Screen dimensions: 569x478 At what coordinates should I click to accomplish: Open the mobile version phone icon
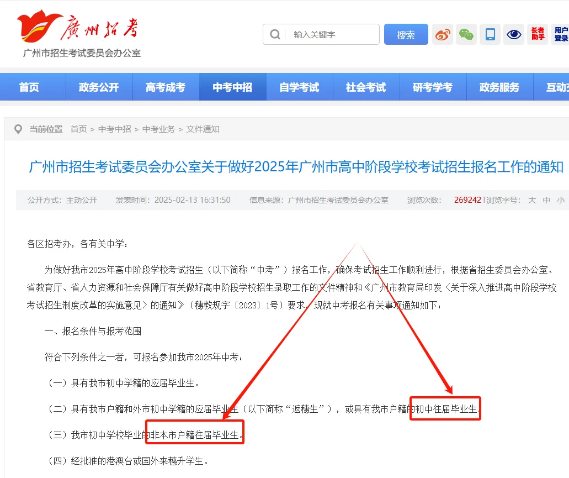(490, 34)
